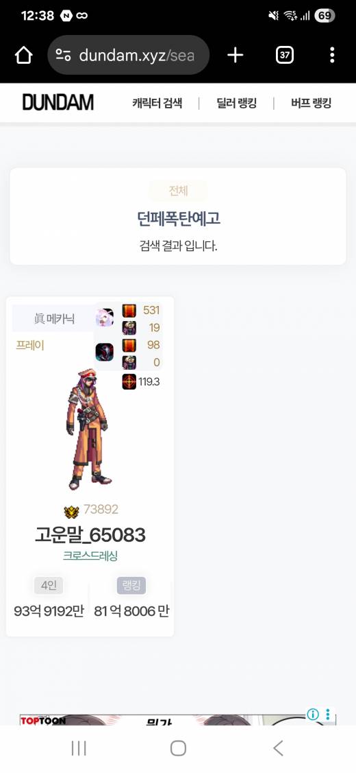Screen dimensions: 356x773
Task: Tap the site settings icon in address bar
Action: (63, 55)
